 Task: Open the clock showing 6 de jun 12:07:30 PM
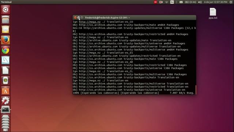216,2
